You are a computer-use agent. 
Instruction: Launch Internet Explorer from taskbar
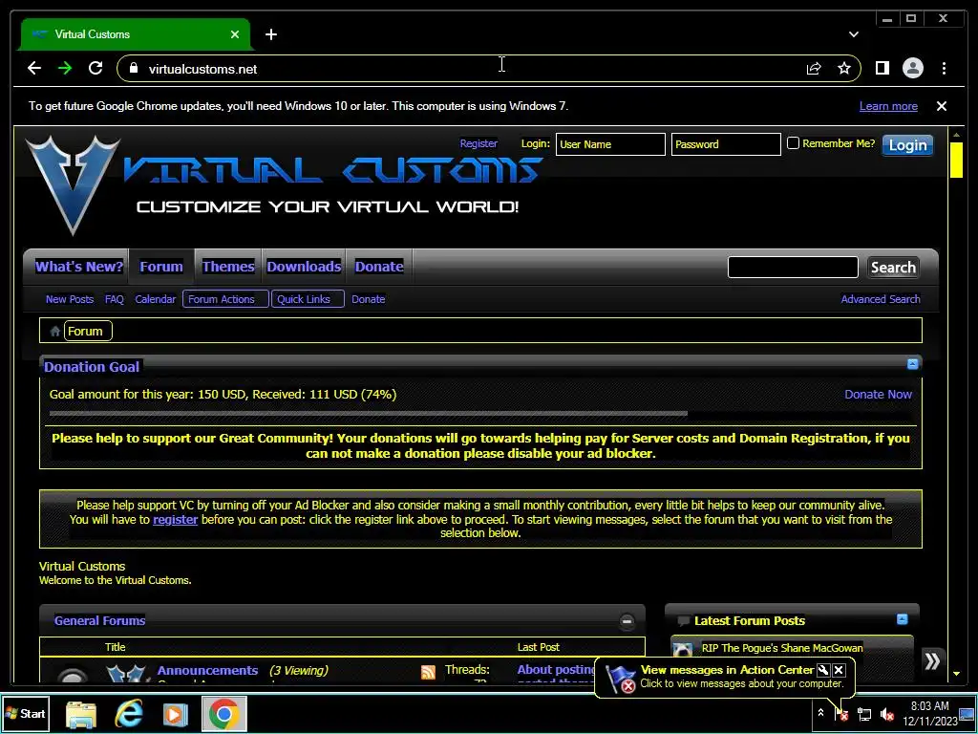pyautogui.click(x=129, y=714)
